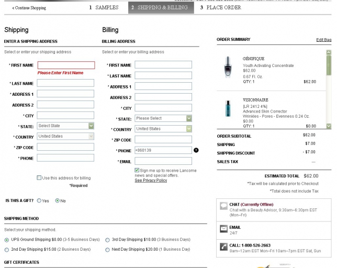Select Yes for Is this a gift
Image resolution: width=337 pixels, height=268 pixels.
coord(39,200)
